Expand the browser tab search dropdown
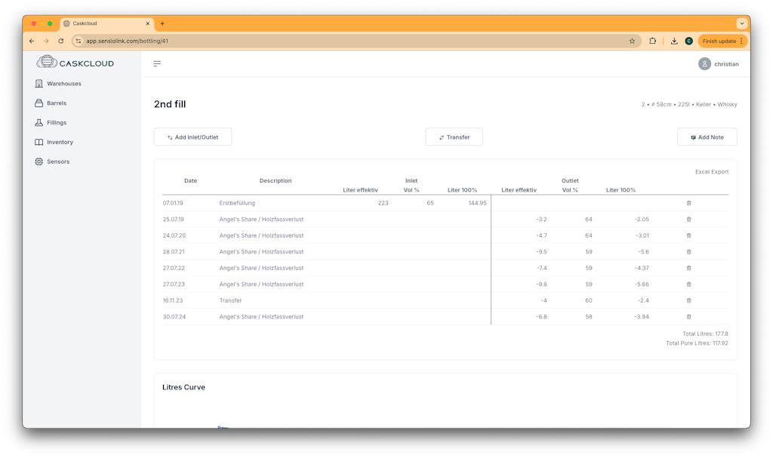Screen dimensions: 773x458 tap(741, 23)
